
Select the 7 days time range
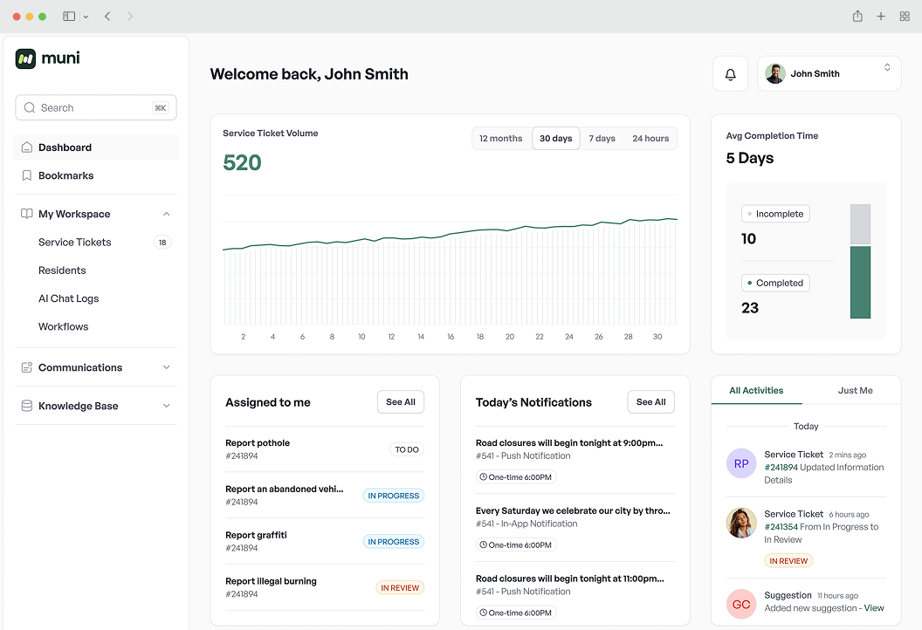[602, 138]
